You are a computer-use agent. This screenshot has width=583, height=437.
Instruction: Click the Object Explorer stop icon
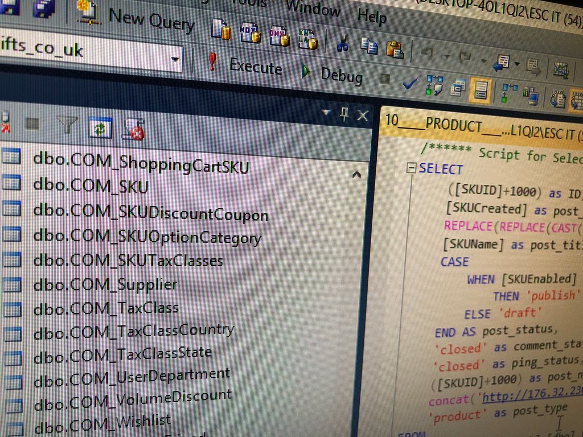coord(32,123)
